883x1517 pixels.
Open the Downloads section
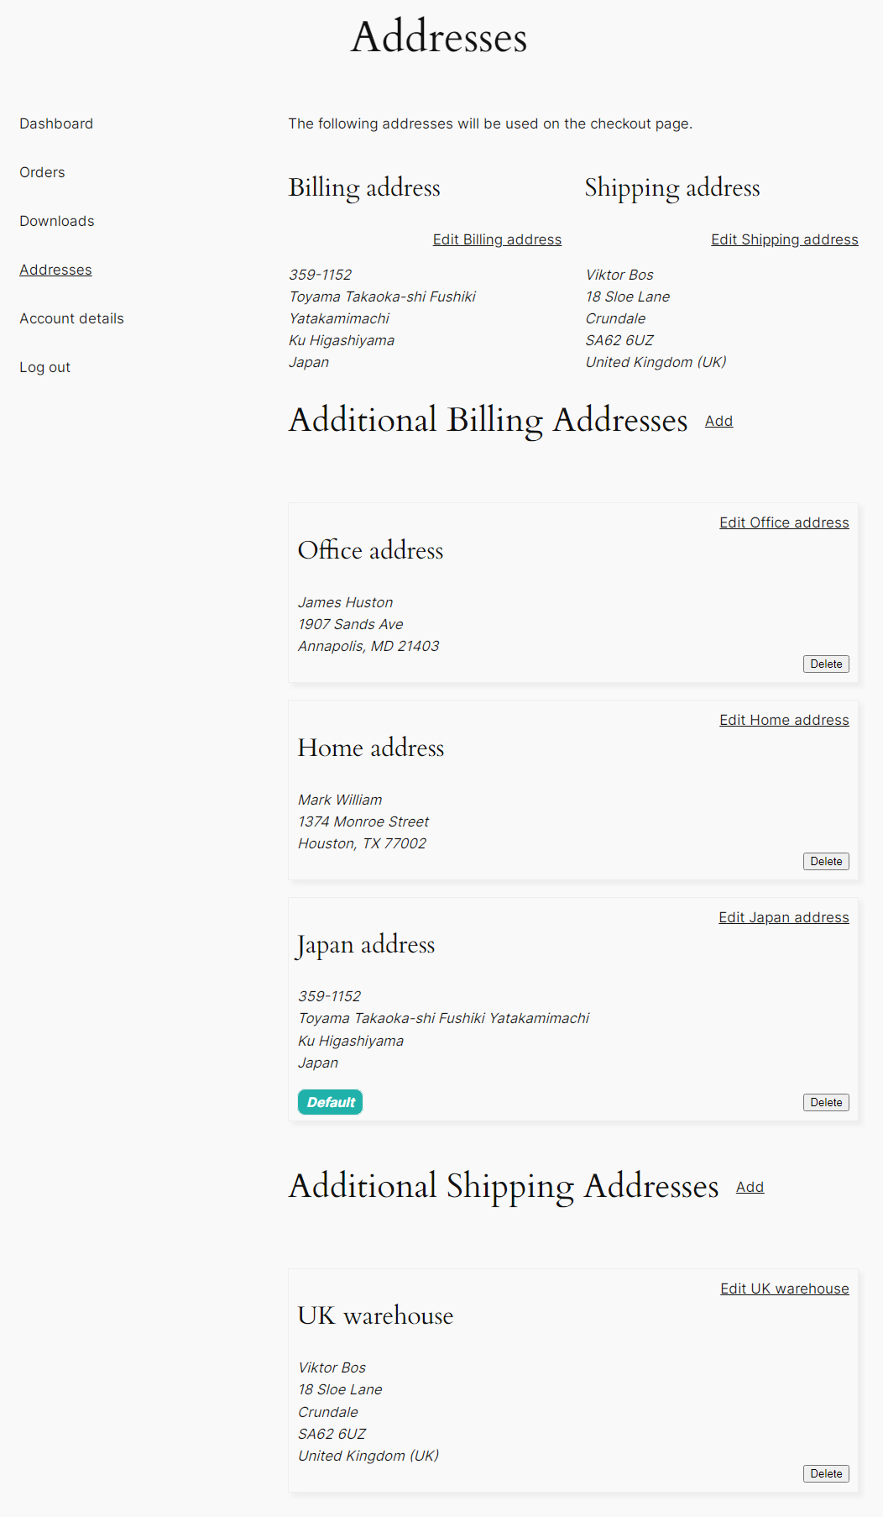point(57,221)
